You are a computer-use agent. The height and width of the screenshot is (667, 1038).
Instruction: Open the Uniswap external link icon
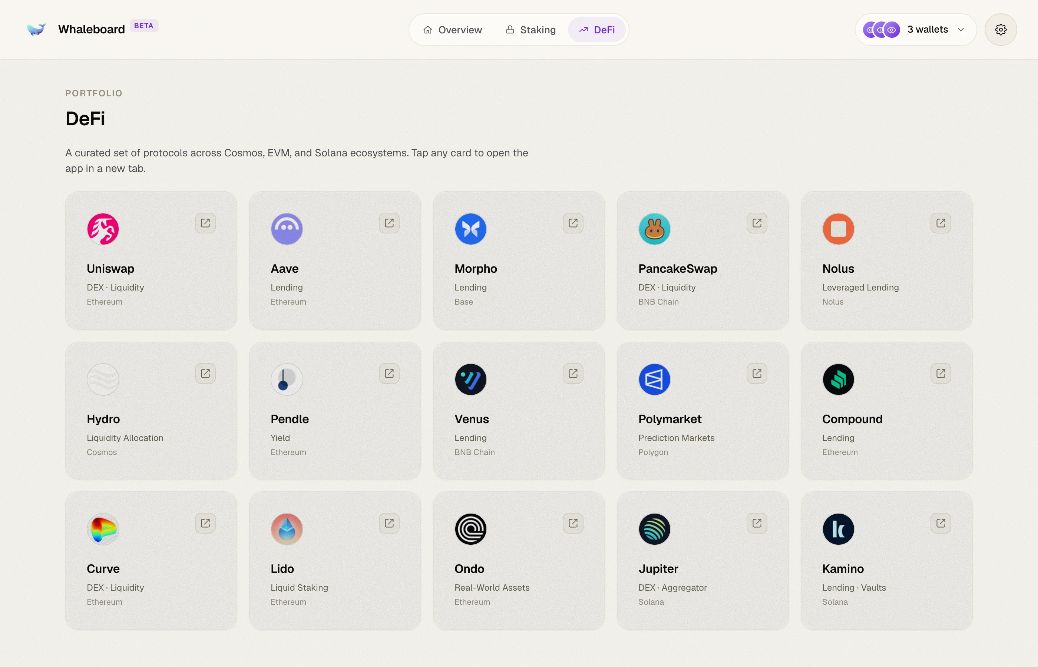[x=205, y=223]
